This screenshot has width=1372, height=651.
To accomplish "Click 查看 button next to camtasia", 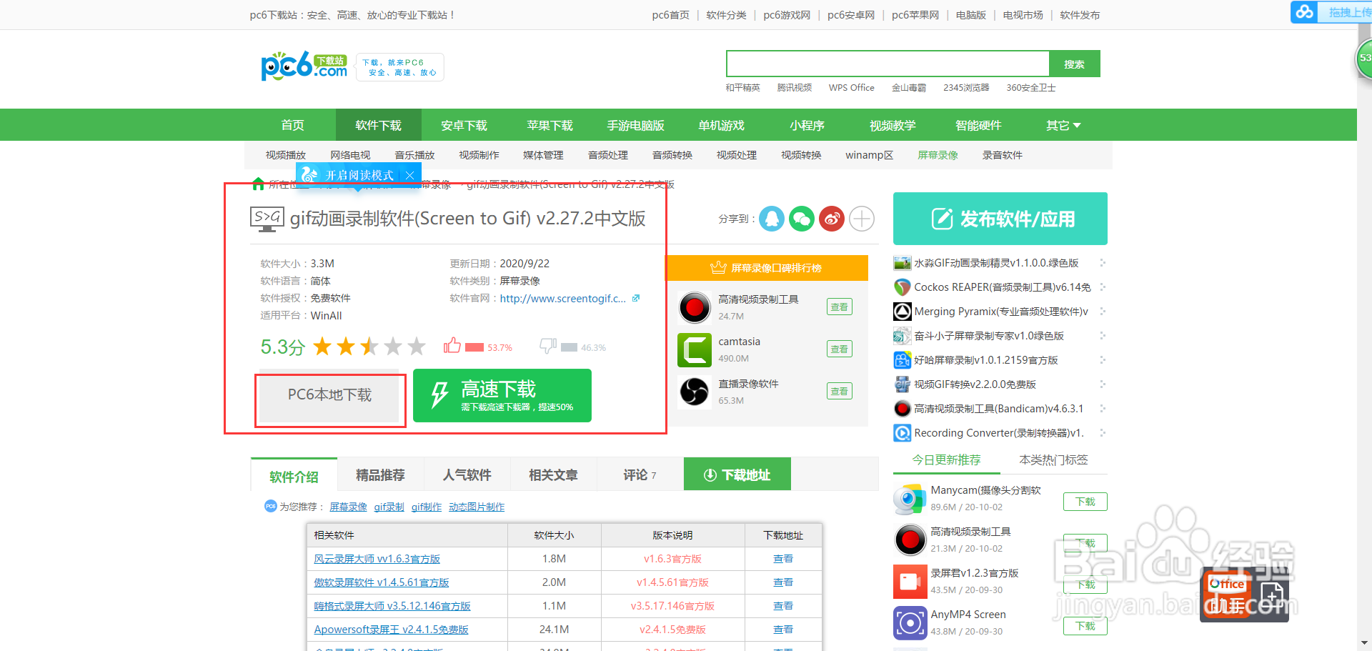I will 839,349.
